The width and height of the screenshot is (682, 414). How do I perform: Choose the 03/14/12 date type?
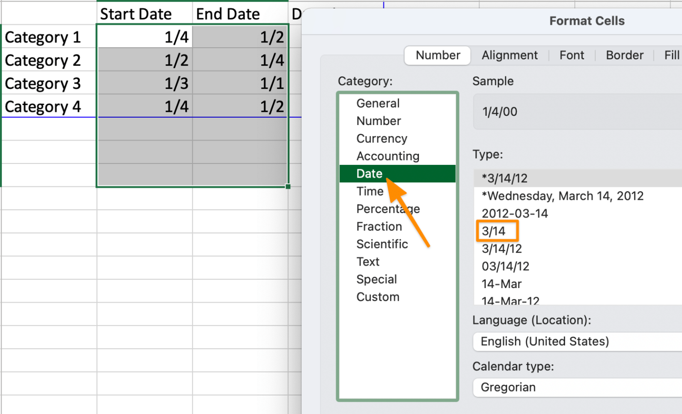click(578, 266)
